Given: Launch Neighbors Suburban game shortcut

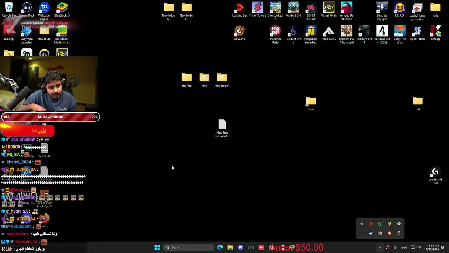Looking at the screenshot, I should point(311,35).
